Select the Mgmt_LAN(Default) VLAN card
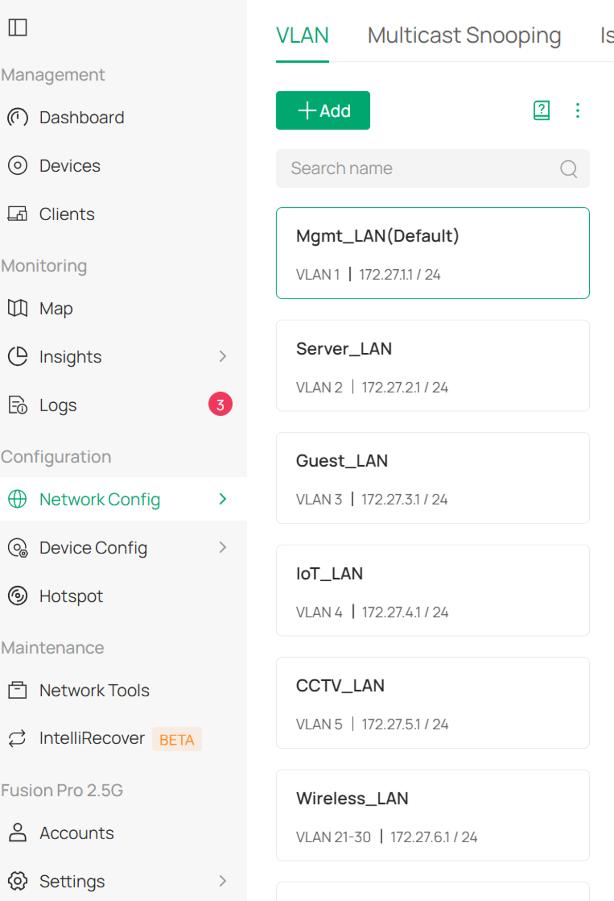The image size is (614, 901). [433, 253]
